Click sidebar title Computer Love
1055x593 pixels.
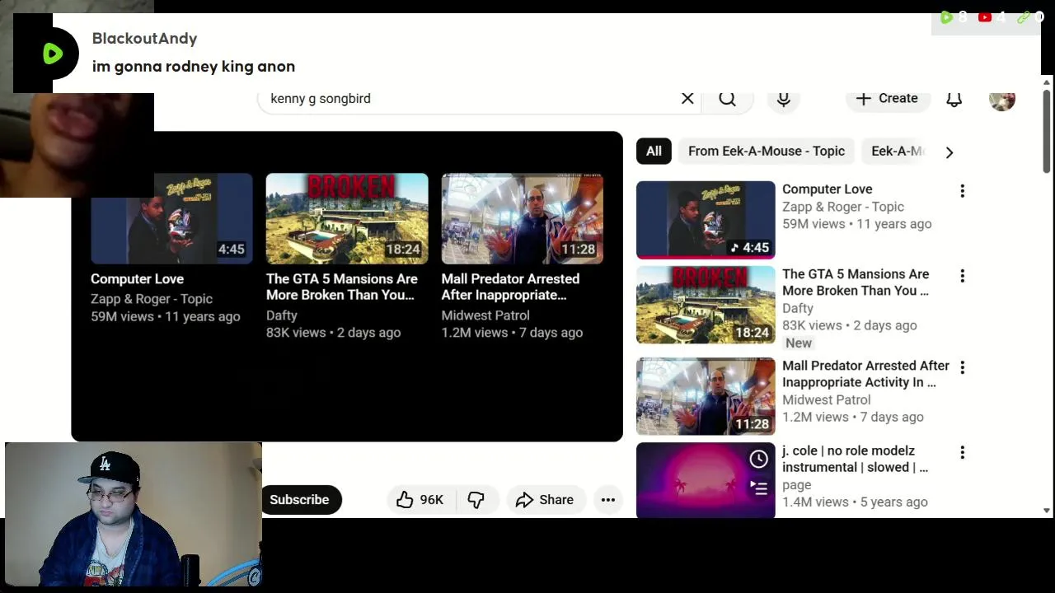[x=827, y=189]
